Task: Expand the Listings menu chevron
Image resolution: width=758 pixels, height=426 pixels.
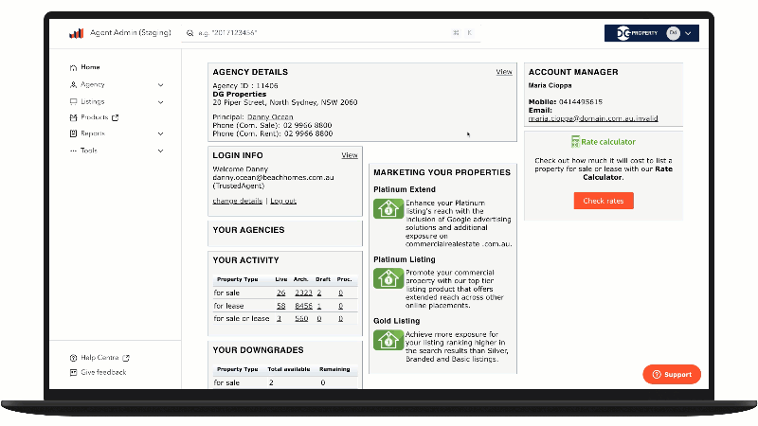Action: tap(160, 102)
